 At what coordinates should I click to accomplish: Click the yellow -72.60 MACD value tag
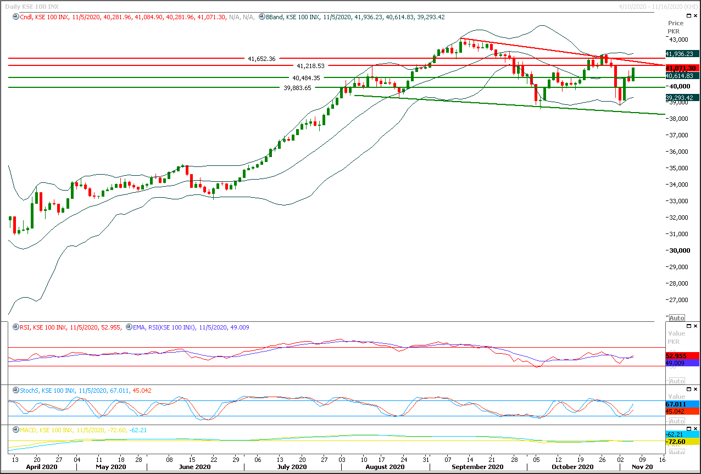682,442
